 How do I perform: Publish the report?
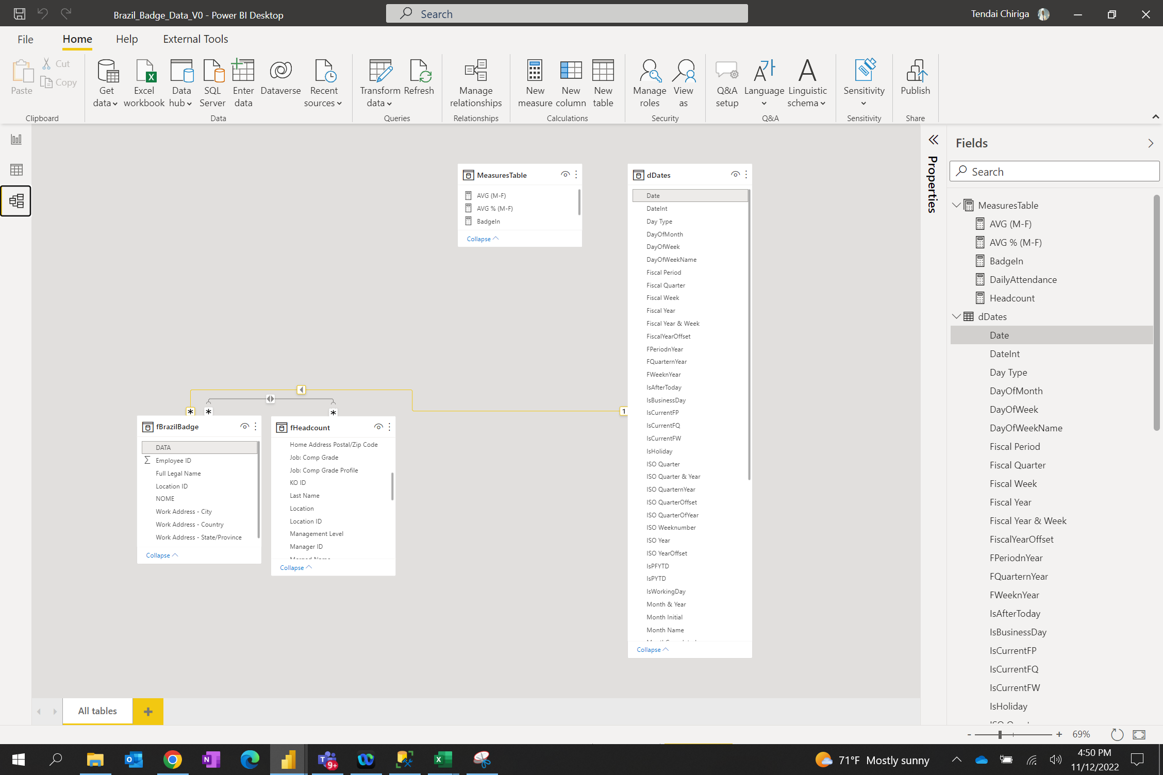(915, 77)
